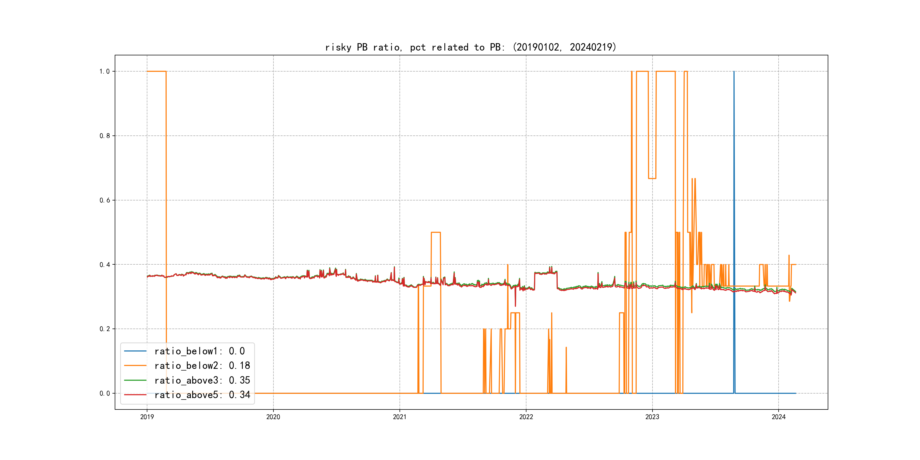Viewport: 920px width, 460px height.
Task: Select the 'ratio_above5: 0.34' legend label
Action: pyautogui.click(x=202, y=395)
